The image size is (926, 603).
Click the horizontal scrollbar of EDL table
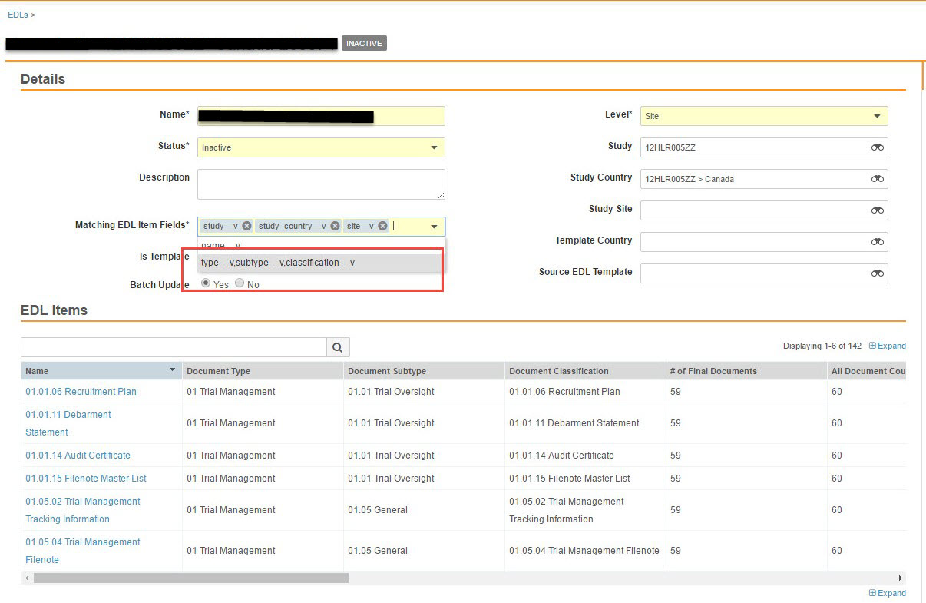(190, 578)
